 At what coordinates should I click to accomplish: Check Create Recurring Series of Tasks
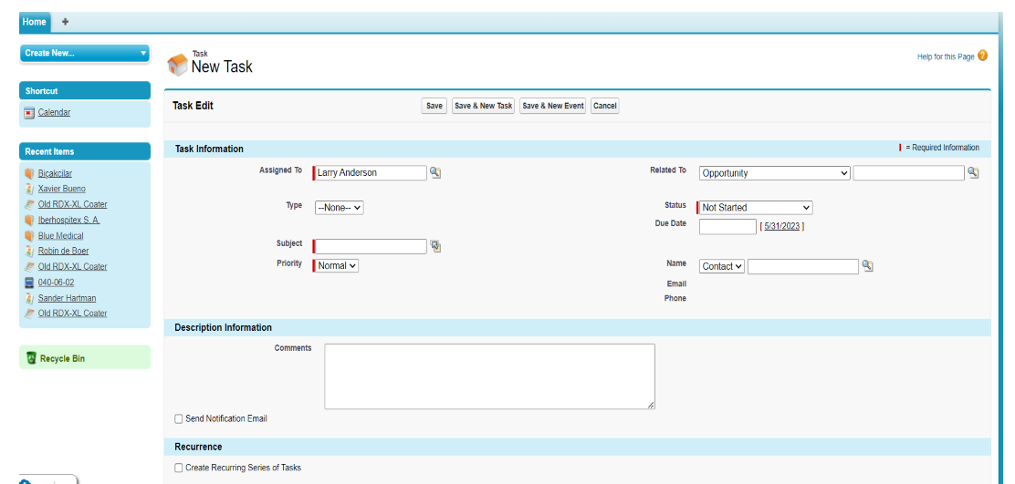[x=179, y=468]
